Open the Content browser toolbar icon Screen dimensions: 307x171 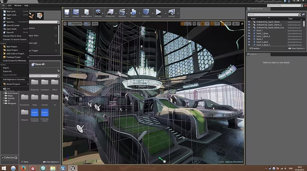pos(76,13)
